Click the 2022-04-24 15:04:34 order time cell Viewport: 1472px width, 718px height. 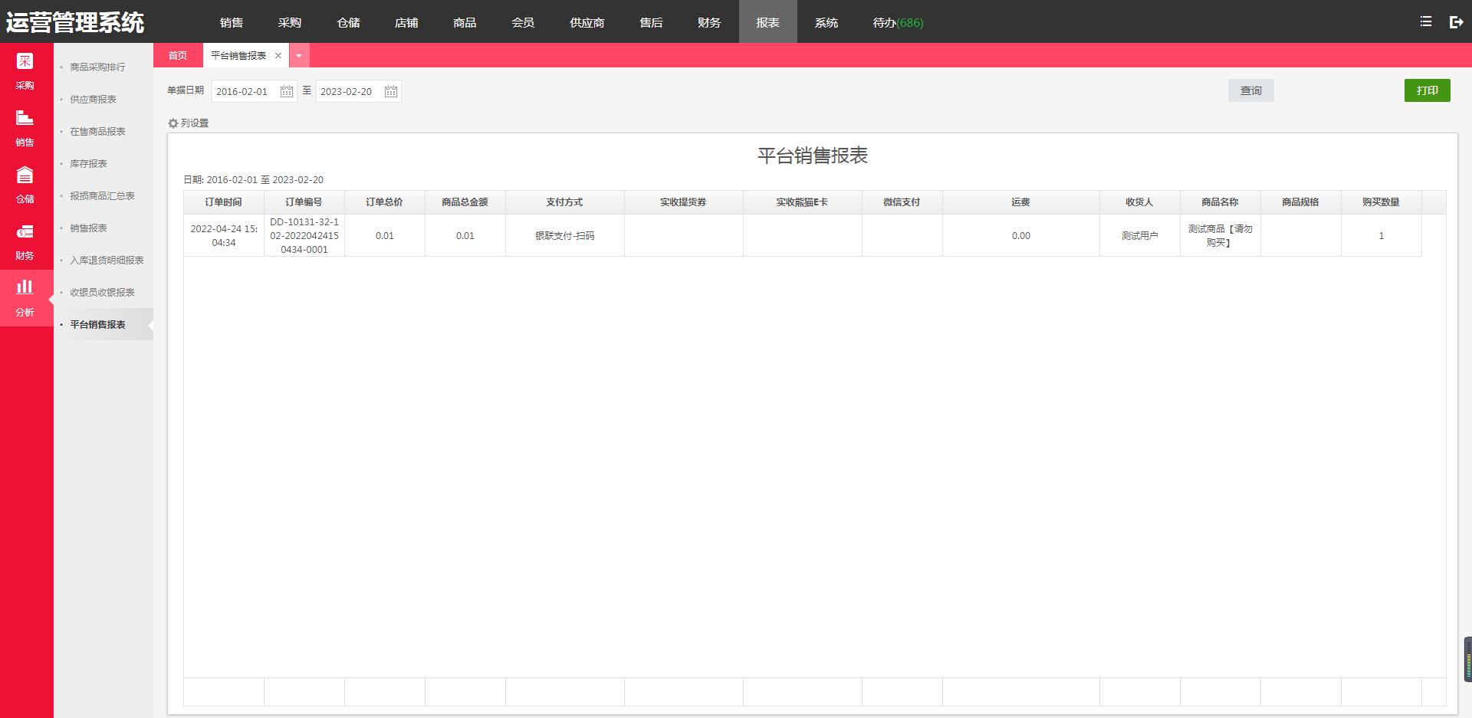click(224, 235)
